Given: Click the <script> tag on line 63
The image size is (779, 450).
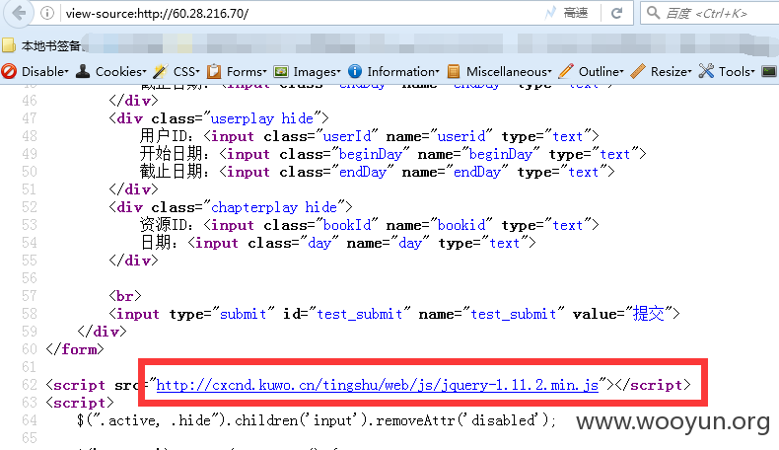Looking at the screenshot, I should pyautogui.click(x=80, y=403).
